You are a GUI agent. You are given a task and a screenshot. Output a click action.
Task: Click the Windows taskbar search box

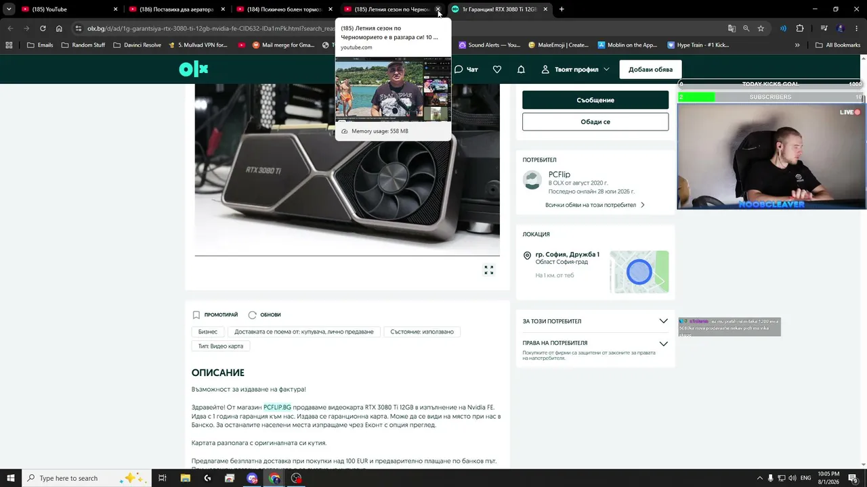87,478
